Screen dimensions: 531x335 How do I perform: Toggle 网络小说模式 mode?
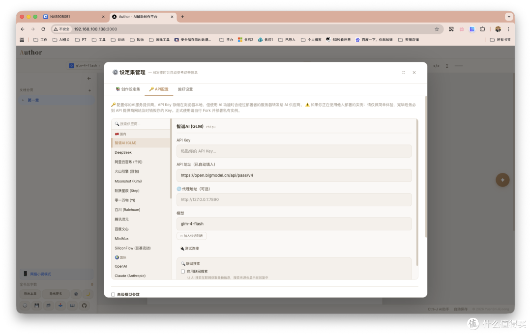point(56,274)
